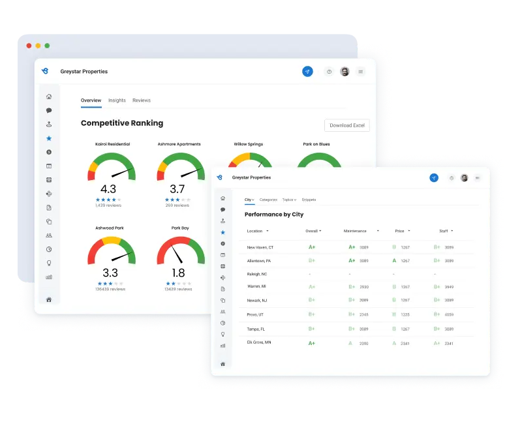Expand the City dropdown tab

point(249,200)
